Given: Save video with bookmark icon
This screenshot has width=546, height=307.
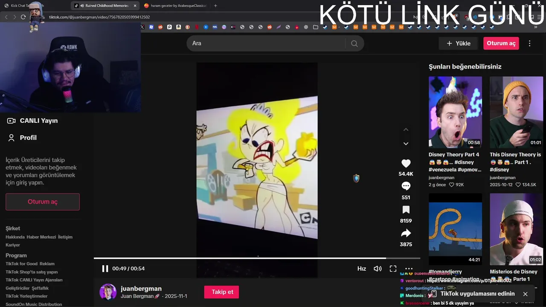Looking at the screenshot, I should (x=406, y=210).
